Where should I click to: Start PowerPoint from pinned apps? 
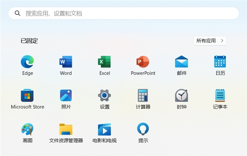pyautogui.click(x=143, y=62)
